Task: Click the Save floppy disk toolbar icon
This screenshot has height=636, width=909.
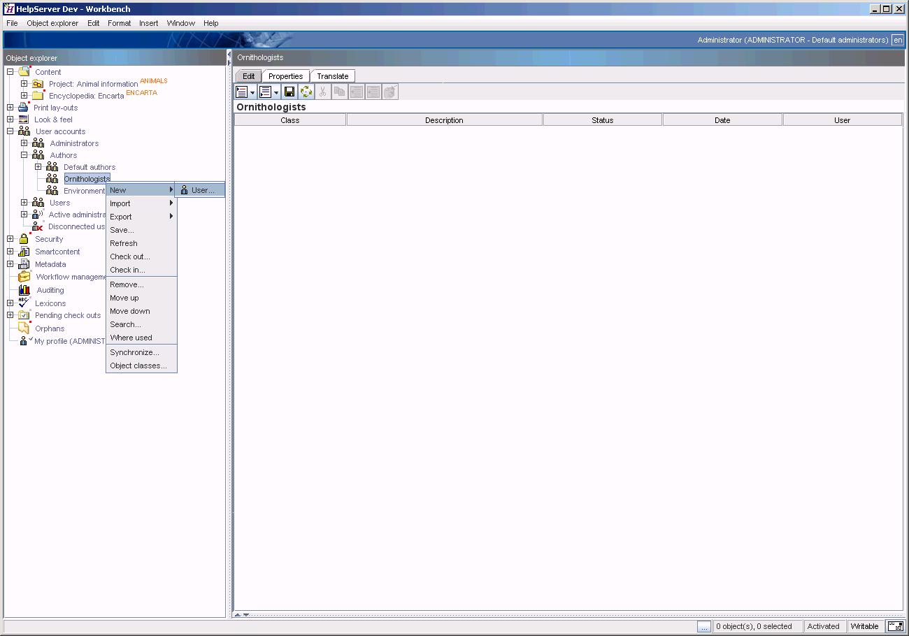Action: point(289,92)
